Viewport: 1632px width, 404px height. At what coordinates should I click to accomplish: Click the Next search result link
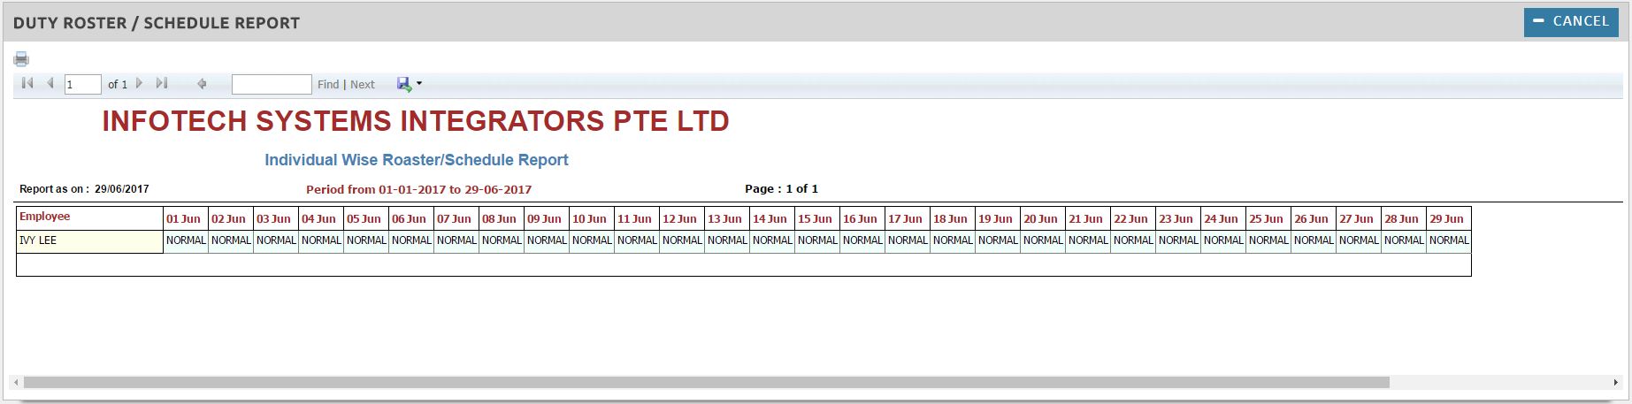pyautogui.click(x=363, y=85)
